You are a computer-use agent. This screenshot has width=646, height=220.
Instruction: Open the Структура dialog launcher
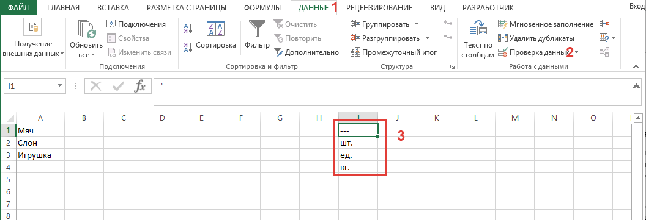coord(452,66)
